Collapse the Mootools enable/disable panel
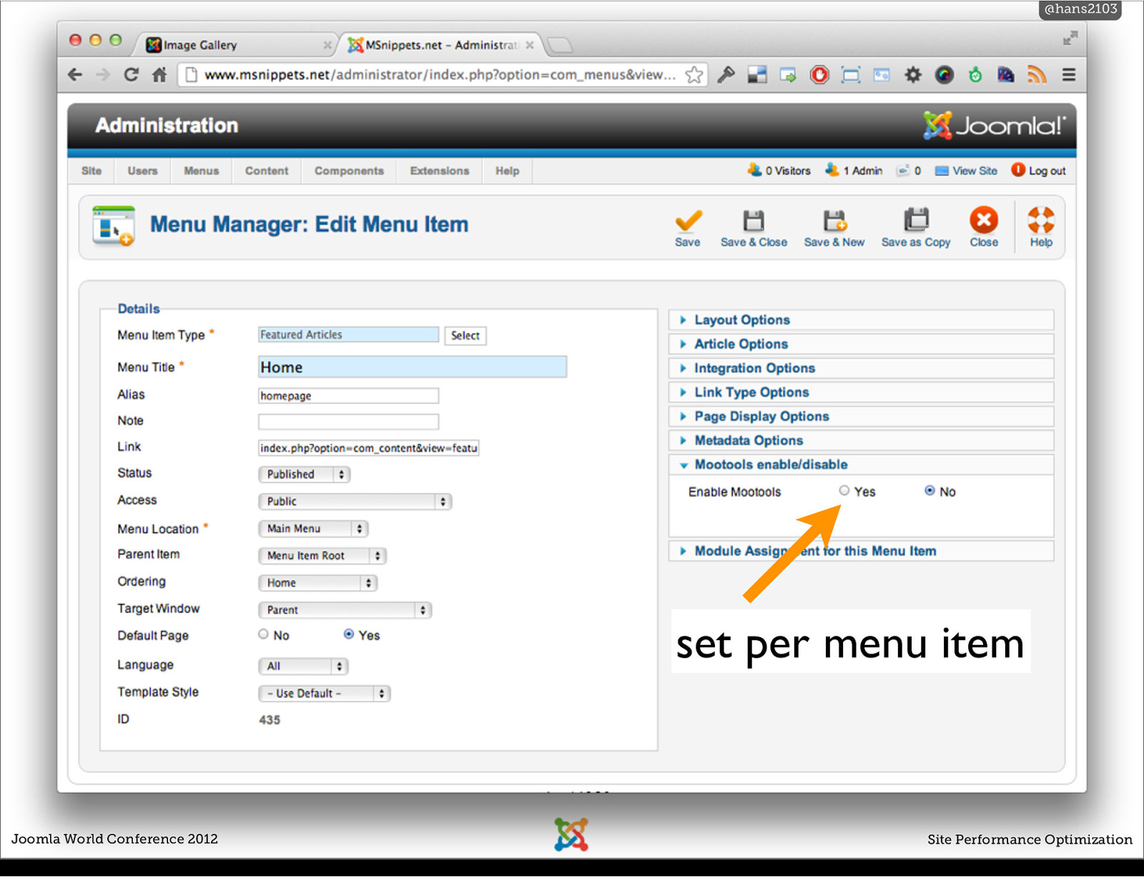The image size is (1144, 881). (861, 465)
